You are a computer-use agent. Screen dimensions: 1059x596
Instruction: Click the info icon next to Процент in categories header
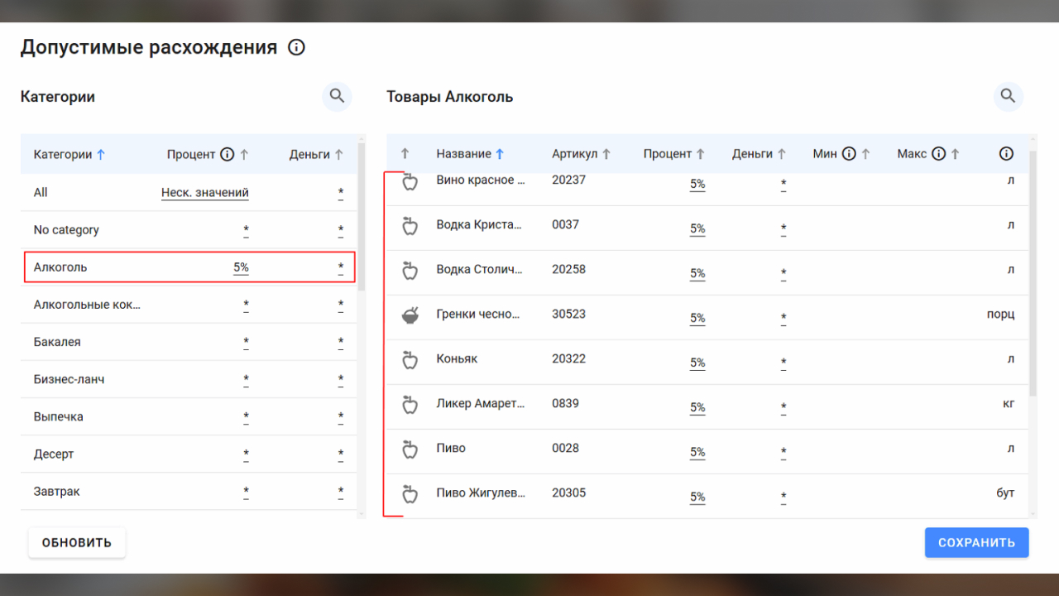coord(227,154)
